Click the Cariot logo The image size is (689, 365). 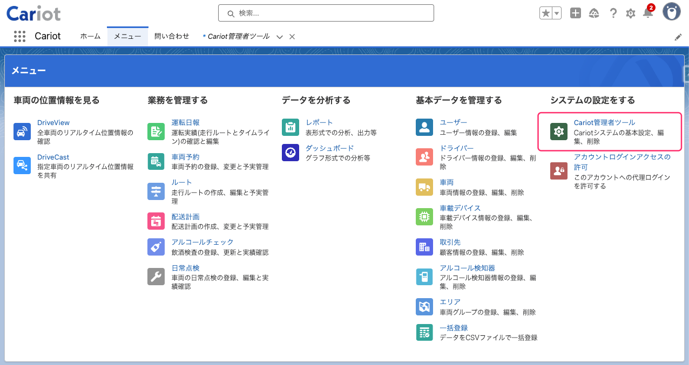pos(33,13)
